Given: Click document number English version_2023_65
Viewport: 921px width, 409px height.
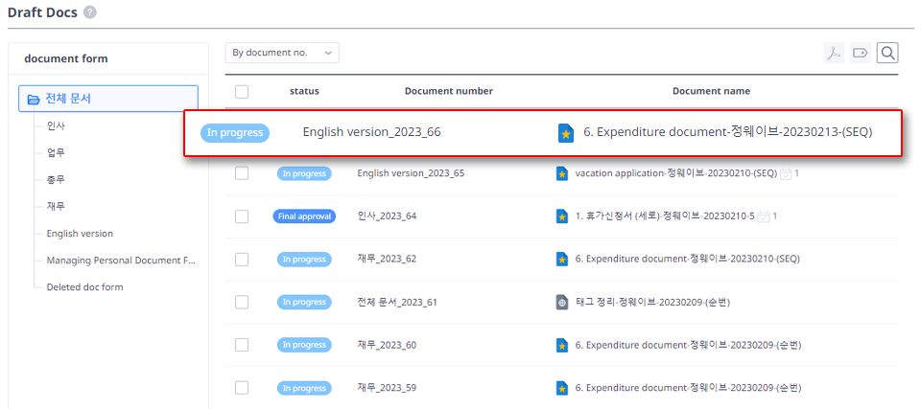Looking at the screenshot, I should (x=412, y=173).
